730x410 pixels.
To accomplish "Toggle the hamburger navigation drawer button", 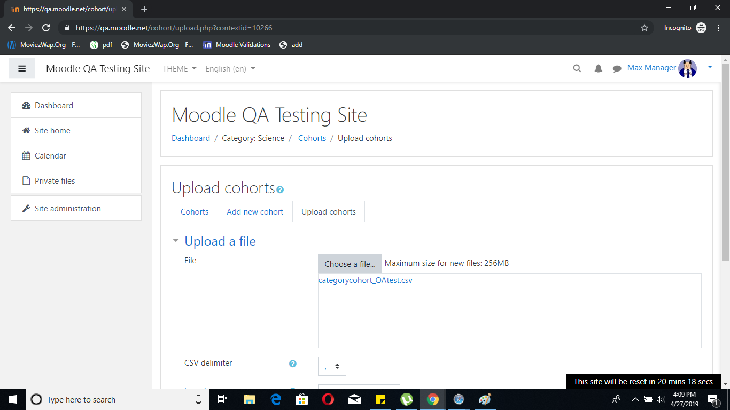I will coord(22,68).
